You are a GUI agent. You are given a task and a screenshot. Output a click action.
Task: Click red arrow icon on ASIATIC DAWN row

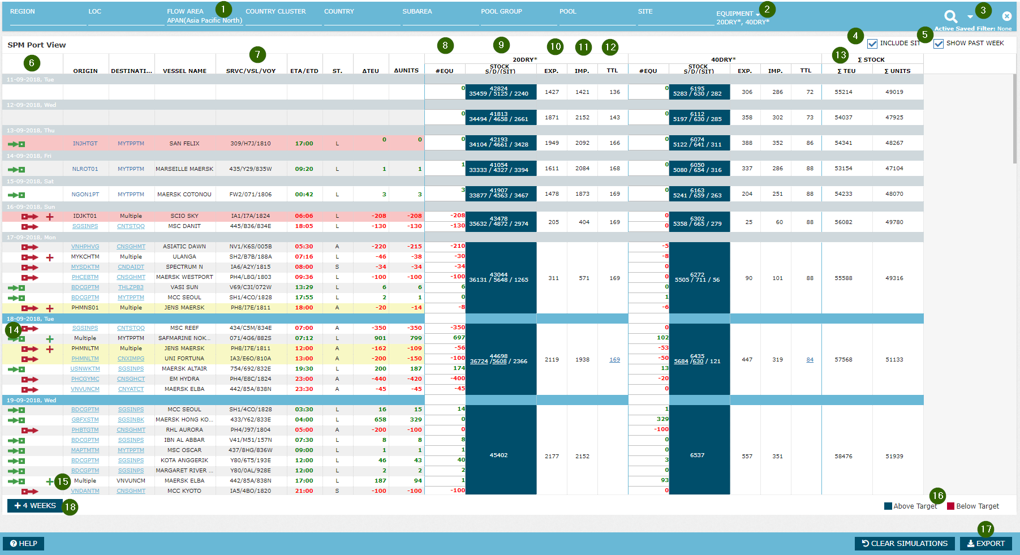[29, 247]
